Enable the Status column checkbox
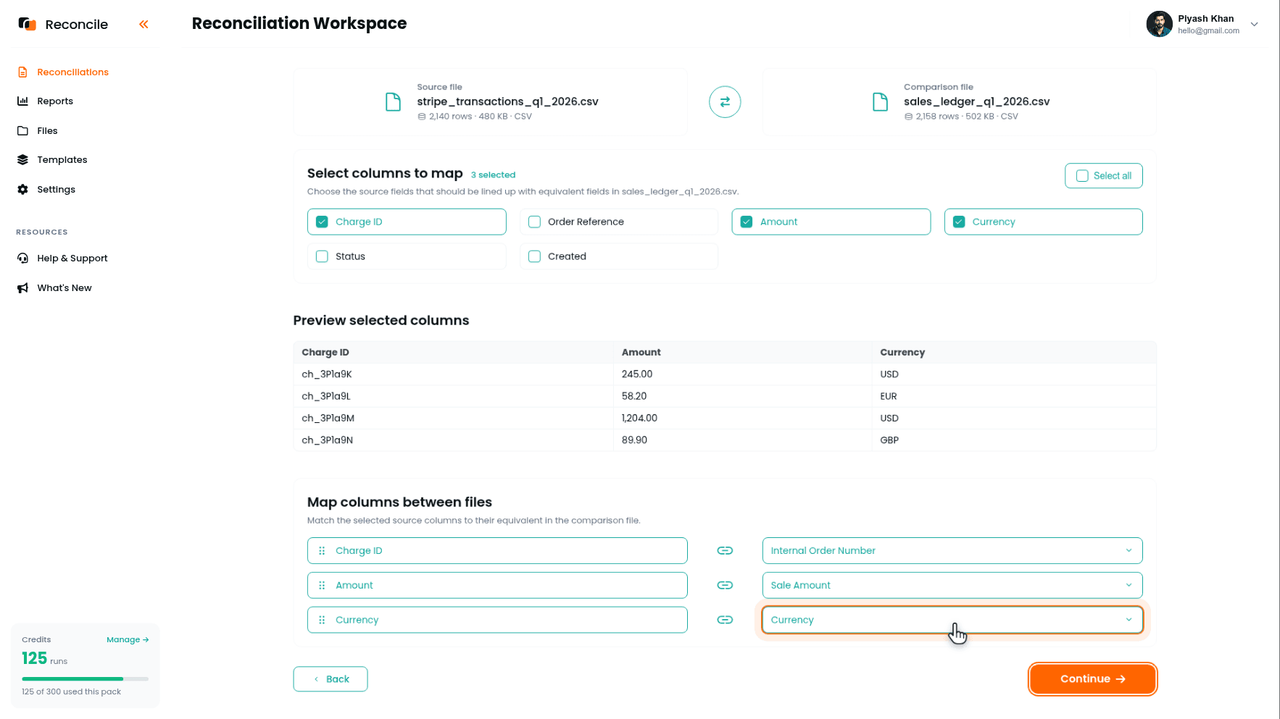 pyautogui.click(x=323, y=257)
